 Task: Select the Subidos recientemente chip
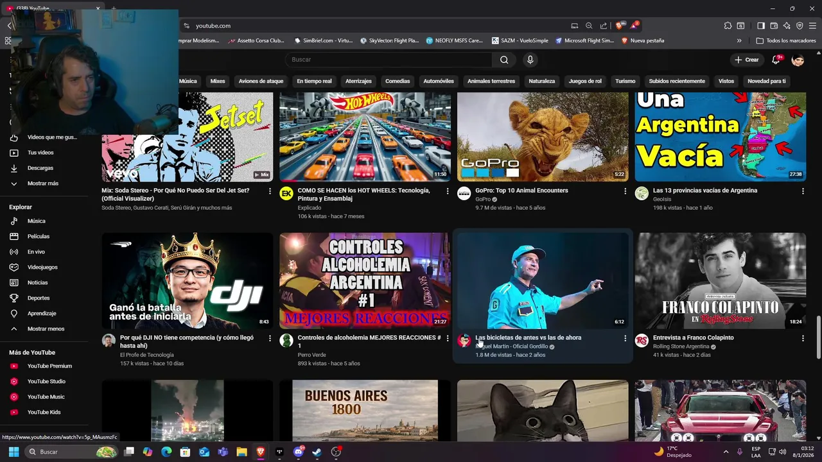tap(677, 81)
